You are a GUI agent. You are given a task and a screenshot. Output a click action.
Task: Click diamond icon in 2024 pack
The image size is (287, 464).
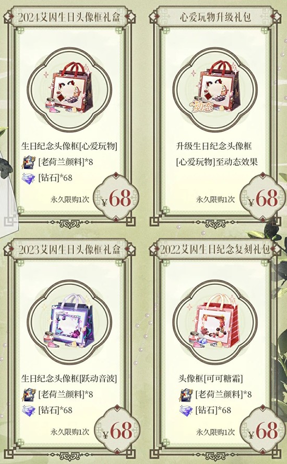pos(29,178)
